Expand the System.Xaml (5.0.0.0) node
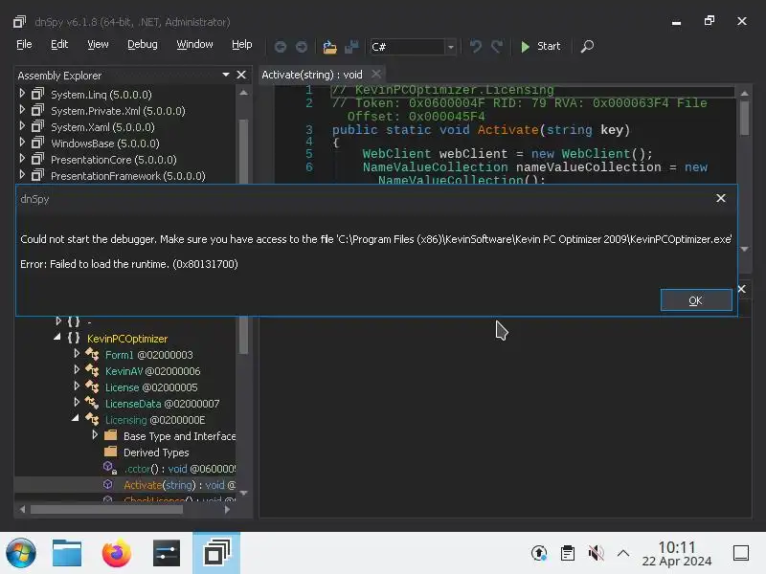Viewport: 766px width, 574px height. click(x=22, y=125)
